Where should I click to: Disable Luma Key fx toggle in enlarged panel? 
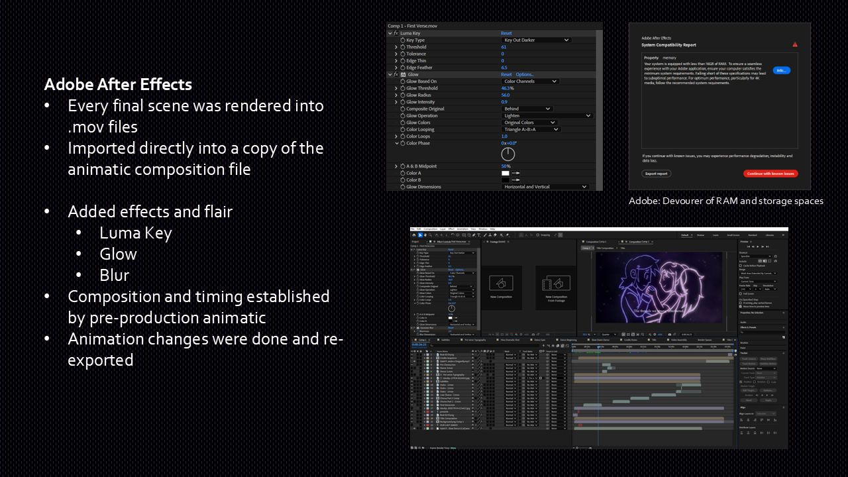(396, 33)
